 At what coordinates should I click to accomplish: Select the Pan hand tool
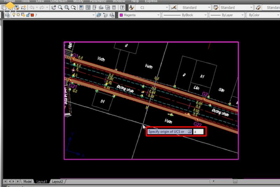(x=54, y=7)
